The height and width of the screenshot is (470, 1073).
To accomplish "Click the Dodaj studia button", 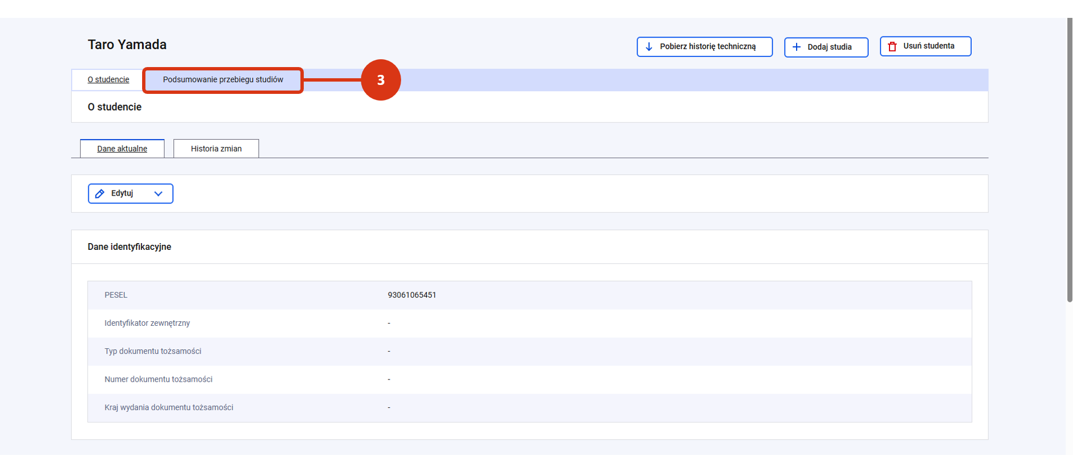I will (x=826, y=47).
